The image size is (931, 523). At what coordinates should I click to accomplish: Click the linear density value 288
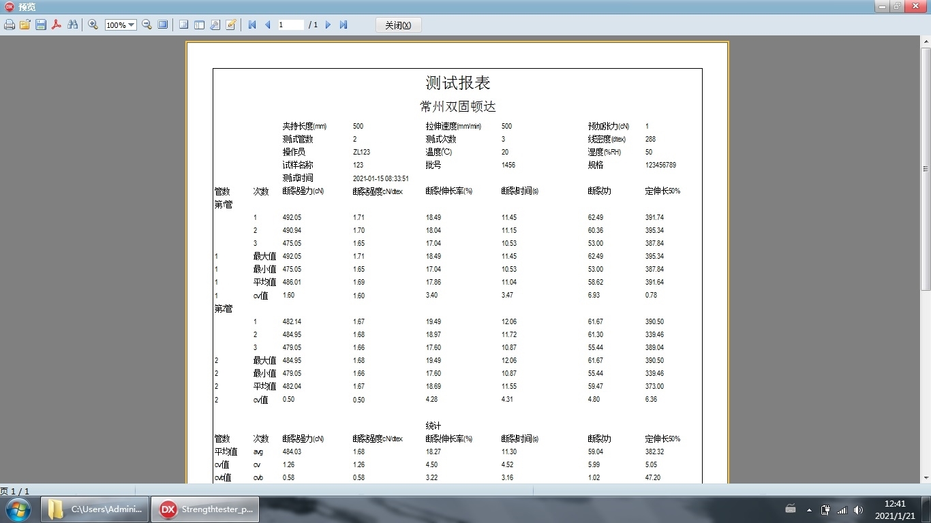click(x=650, y=139)
